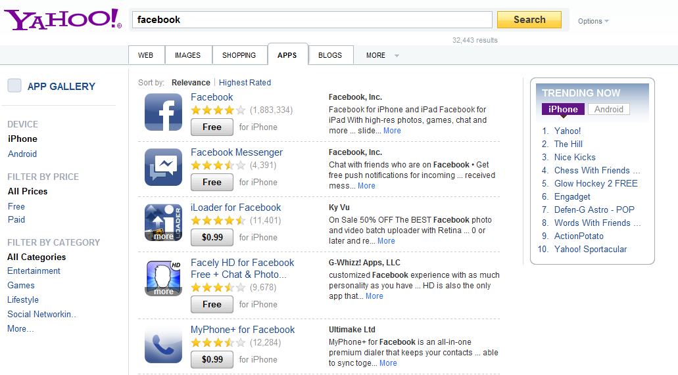Click the search input field
The image size is (678, 375).
(x=312, y=20)
